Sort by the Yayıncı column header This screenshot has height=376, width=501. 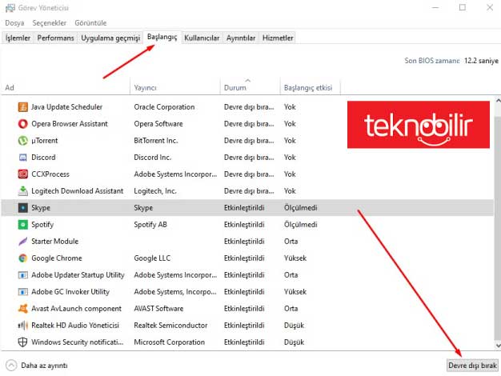click(175, 87)
